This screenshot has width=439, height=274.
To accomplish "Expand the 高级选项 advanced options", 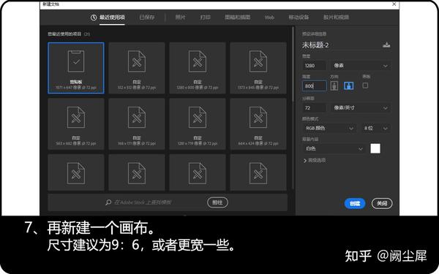I will [315, 161].
